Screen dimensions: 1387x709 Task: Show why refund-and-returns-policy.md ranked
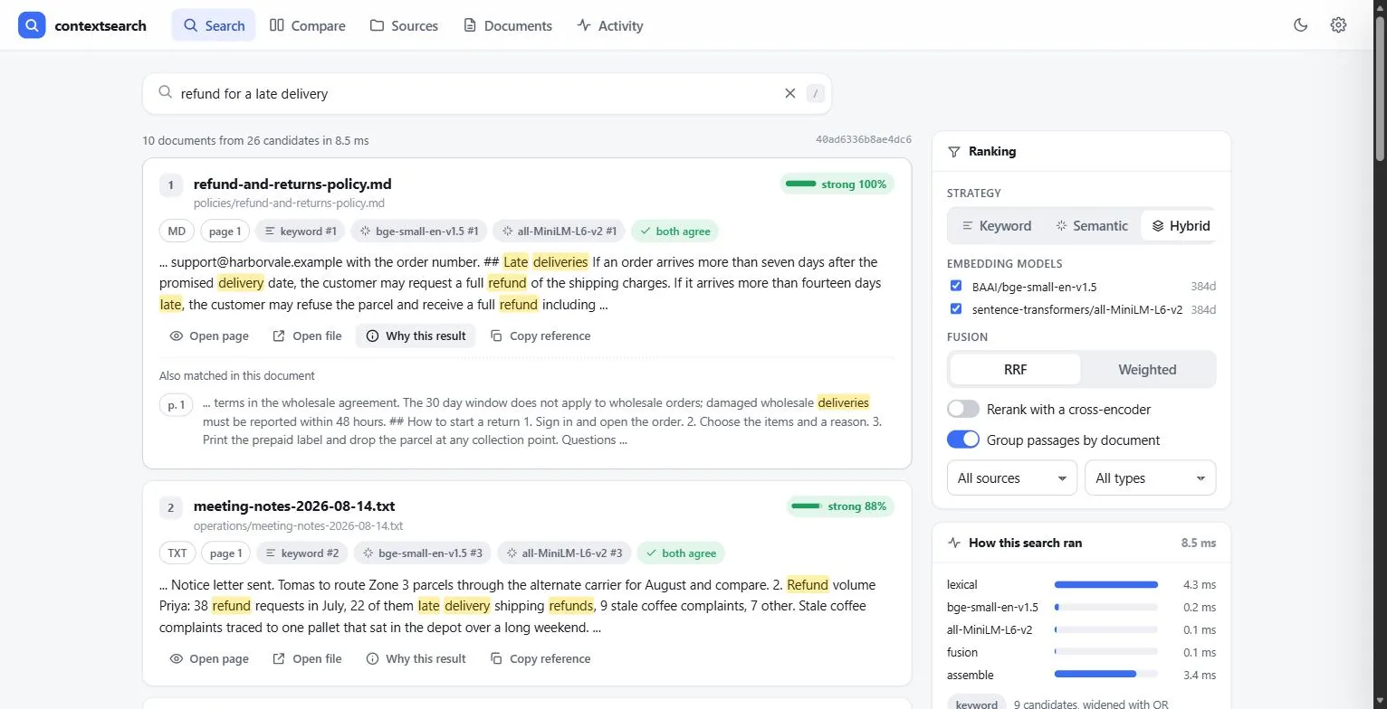coord(416,336)
